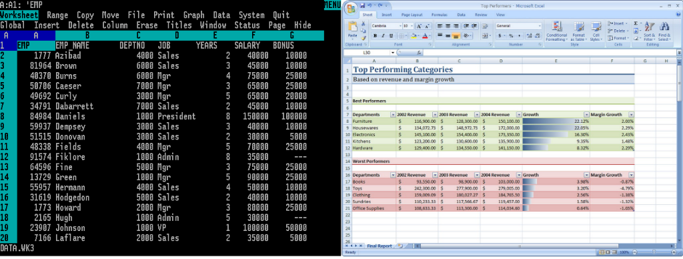The image size is (683, 259).
Task: Click the Save icon in Quick Access Toolbar
Action: [362, 5]
